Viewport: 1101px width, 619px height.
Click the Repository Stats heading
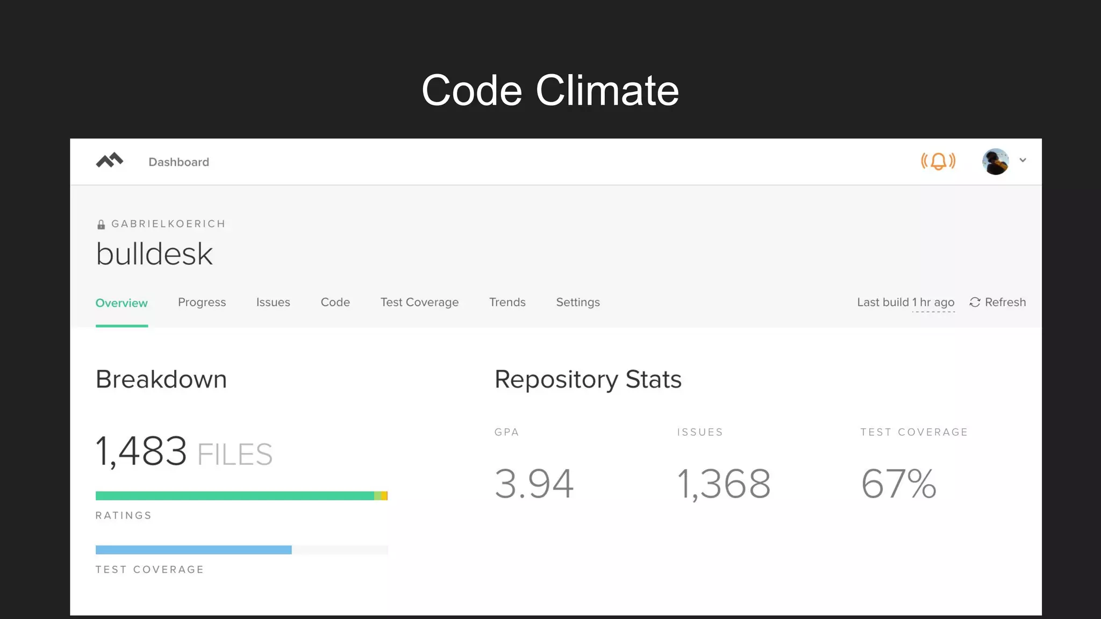(x=588, y=380)
